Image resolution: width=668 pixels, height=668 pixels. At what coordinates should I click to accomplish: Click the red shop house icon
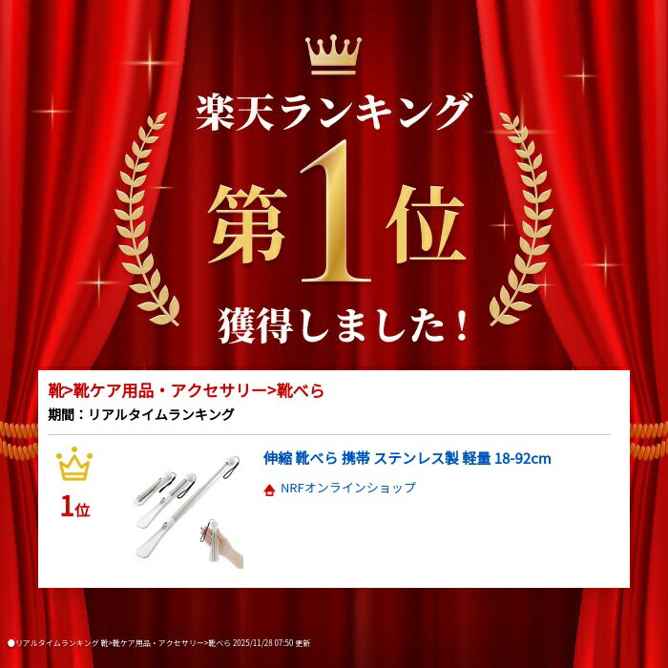269,491
